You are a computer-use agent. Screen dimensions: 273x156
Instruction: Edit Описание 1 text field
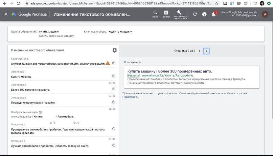[61, 131]
